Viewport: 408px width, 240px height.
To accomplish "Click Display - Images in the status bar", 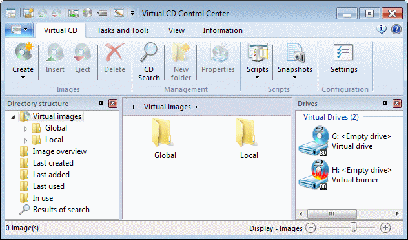I will point(276,228).
